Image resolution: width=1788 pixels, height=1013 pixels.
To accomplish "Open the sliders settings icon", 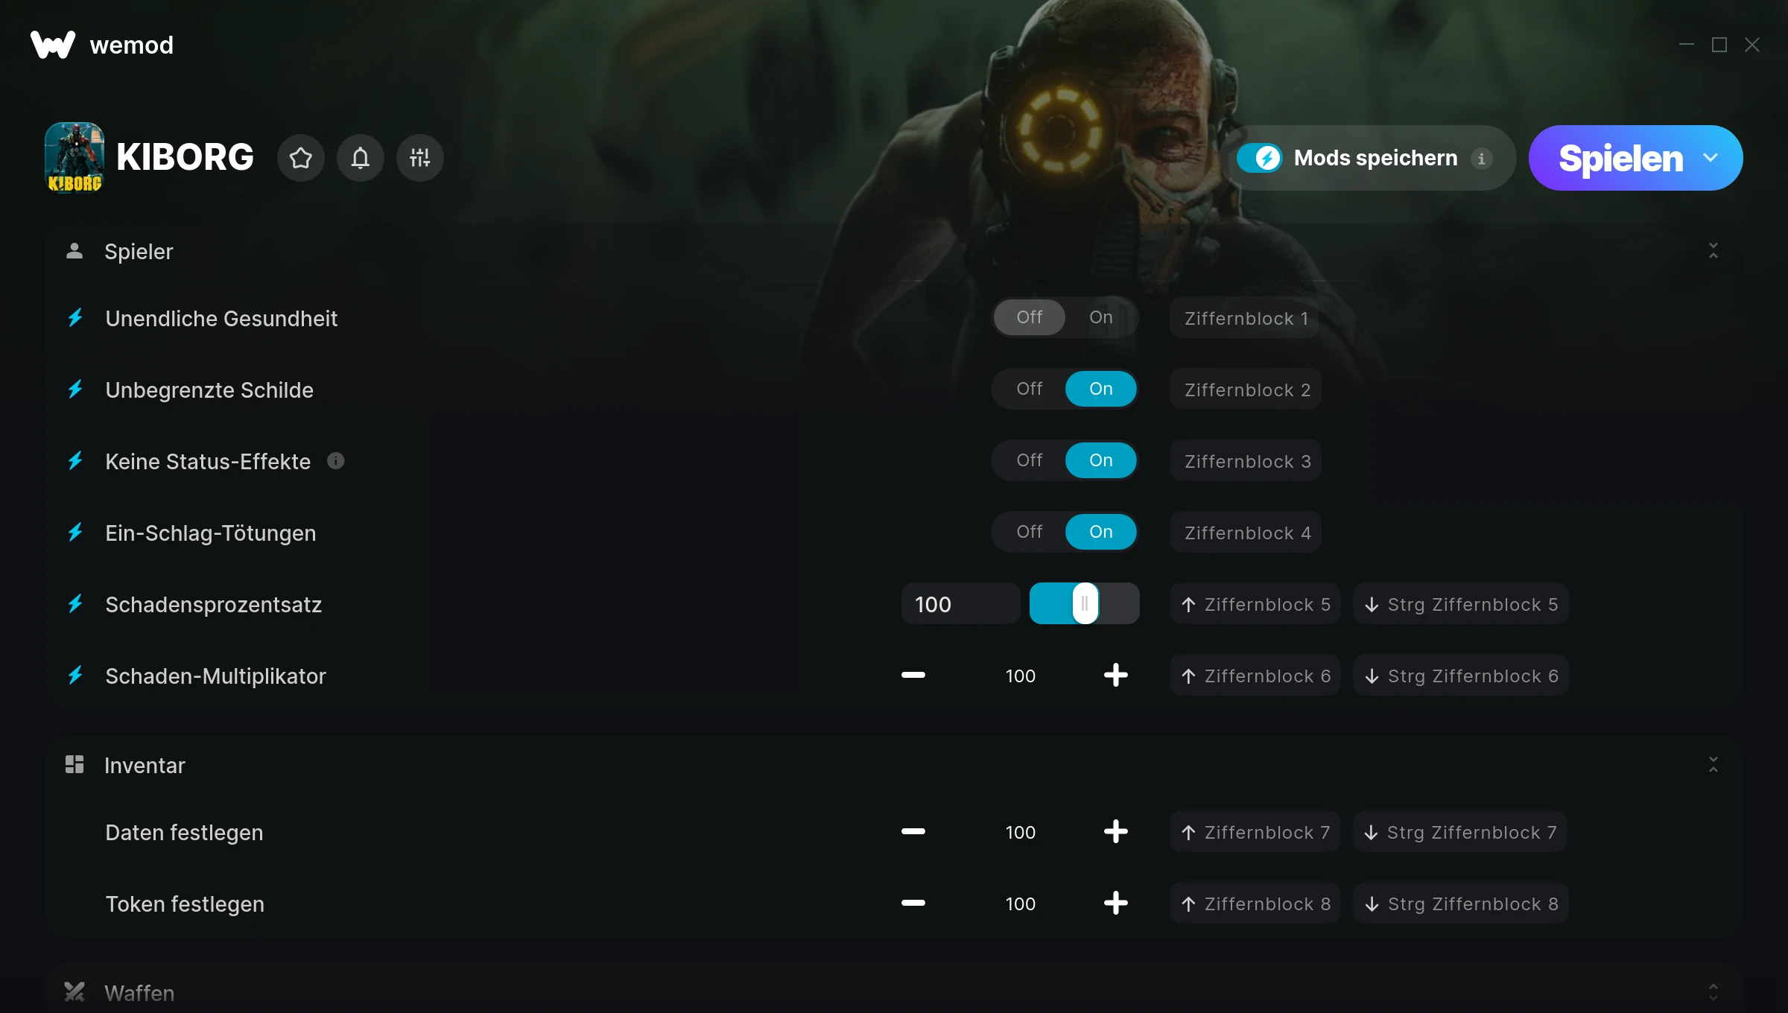I will pyautogui.click(x=420, y=158).
